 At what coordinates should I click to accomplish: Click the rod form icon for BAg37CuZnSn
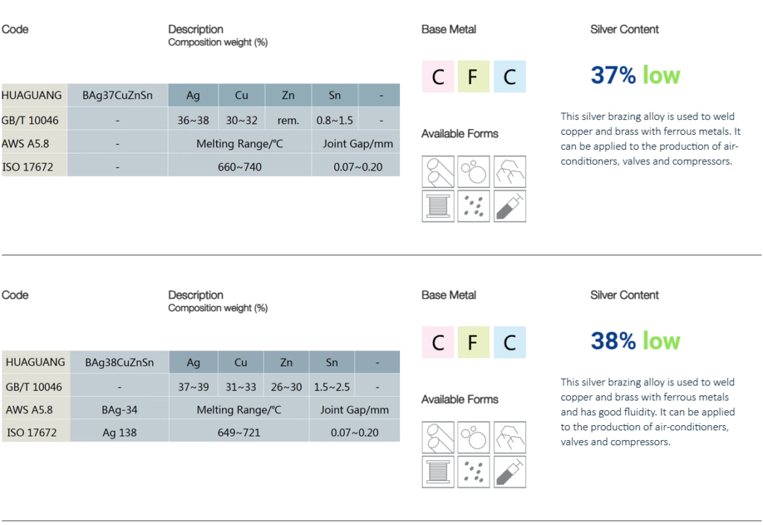pos(438,172)
